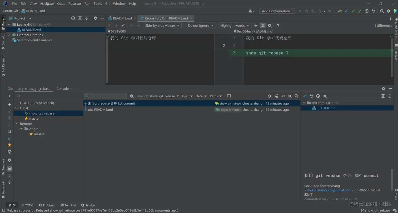Viewport: 398px width, 213px height.
Task: Click the Go to hash magnifier in log toolbar
Action: coord(296,96)
